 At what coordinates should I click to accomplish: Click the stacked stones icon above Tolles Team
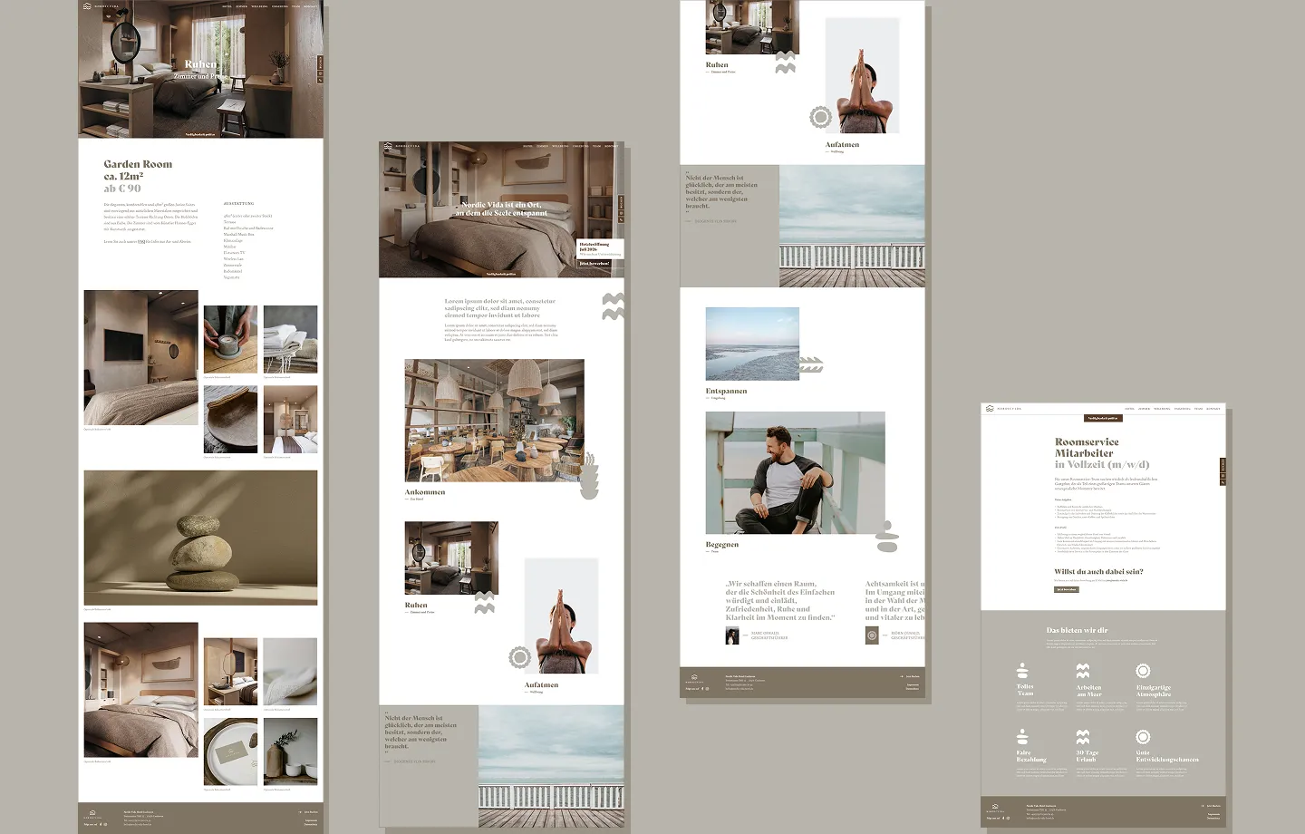pyautogui.click(x=1023, y=671)
